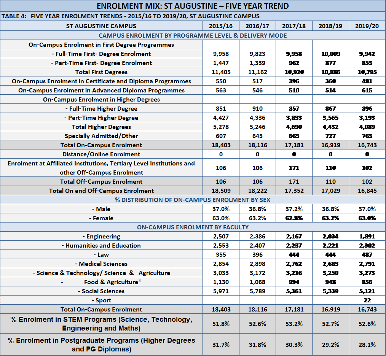Image resolution: width=386 pixels, height=356 pixels.
Task: Click 'On-Campus Enrolment in Higher Degrees' label
Action: pos(101,99)
